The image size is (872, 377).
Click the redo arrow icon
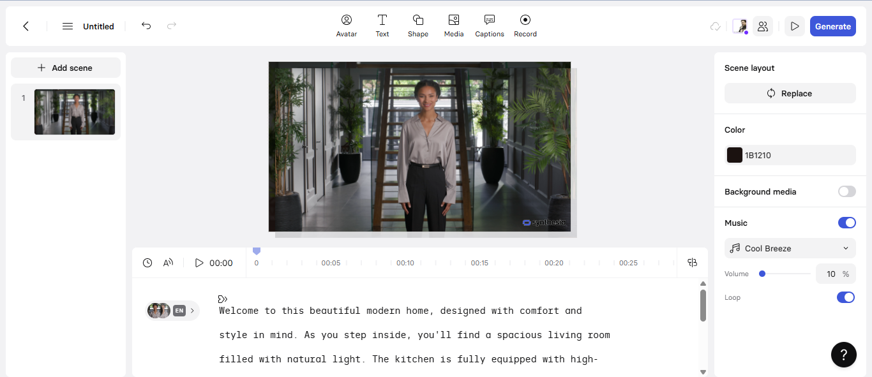point(172,26)
